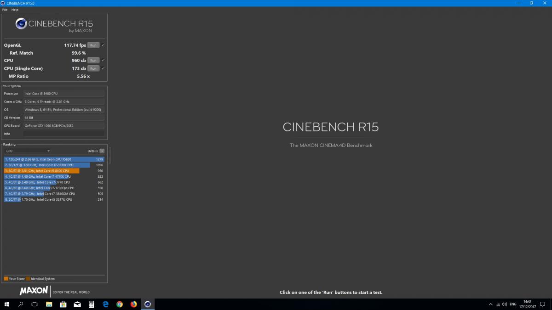Toggle the checkmark next to CPU Single Core Run
Screen dimensions: 552x310
(103, 68)
